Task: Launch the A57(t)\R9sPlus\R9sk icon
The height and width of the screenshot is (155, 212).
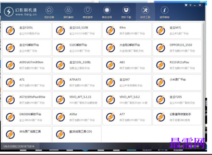Action: point(10,100)
